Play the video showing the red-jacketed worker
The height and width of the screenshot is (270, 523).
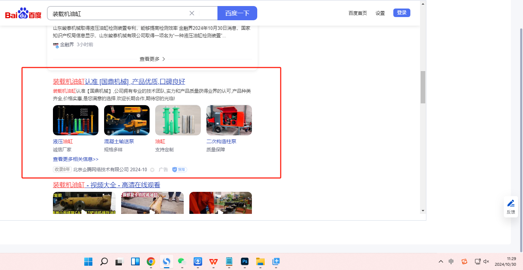tap(221, 203)
